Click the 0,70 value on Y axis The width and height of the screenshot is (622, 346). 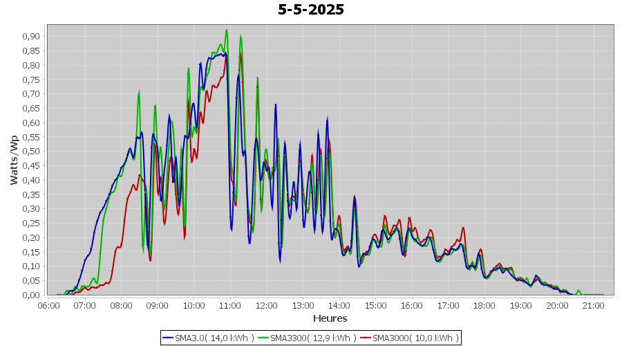pyautogui.click(x=31, y=93)
